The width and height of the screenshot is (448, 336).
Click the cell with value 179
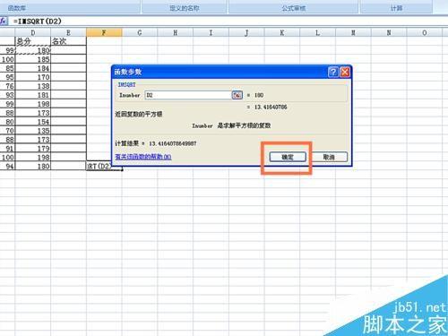pos(32,149)
